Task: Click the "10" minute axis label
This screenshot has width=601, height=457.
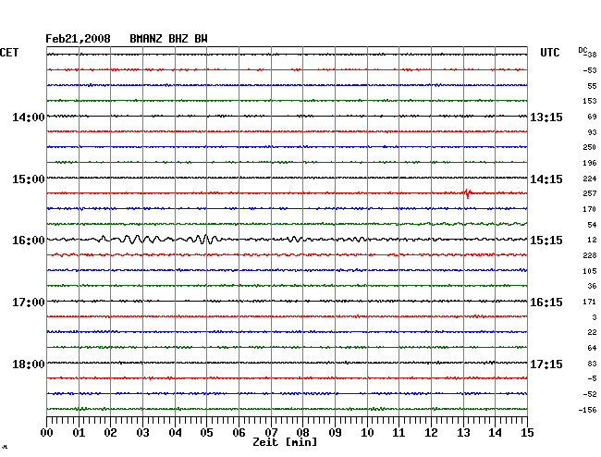Action: click(367, 433)
